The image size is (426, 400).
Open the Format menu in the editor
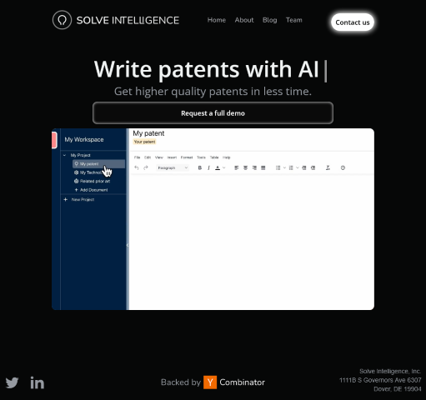coord(187,157)
